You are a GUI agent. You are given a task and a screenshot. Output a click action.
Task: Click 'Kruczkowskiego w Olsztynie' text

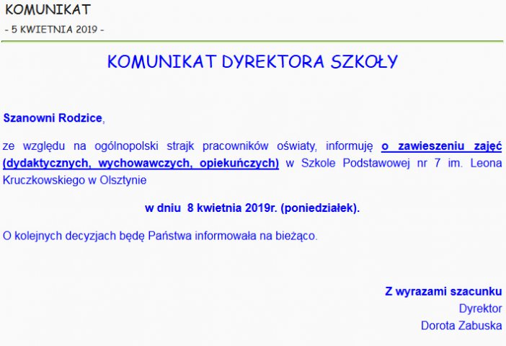(74, 180)
